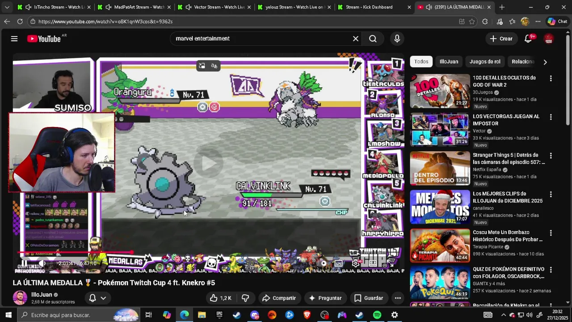Switch to lsTincho Stream browser tab
This screenshot has height=322, width=572.
click(55, 7)
